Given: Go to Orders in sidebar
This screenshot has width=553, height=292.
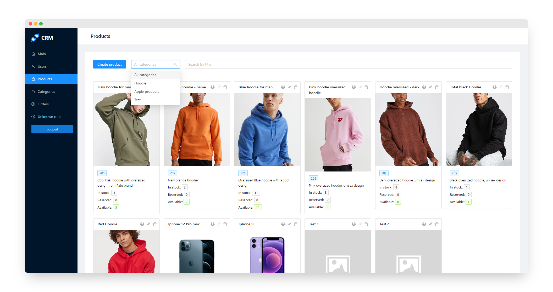Looking at the screenshot, I should pyautogui.click(x=43, y=104).
